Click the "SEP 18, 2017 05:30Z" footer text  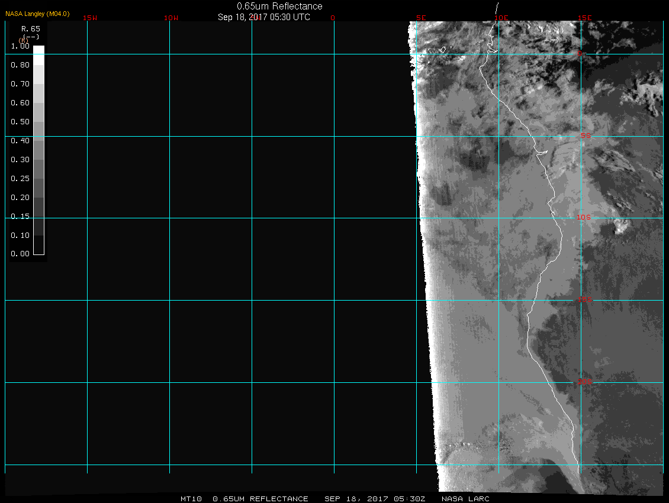pyautogui.click(x=375, y=499)
